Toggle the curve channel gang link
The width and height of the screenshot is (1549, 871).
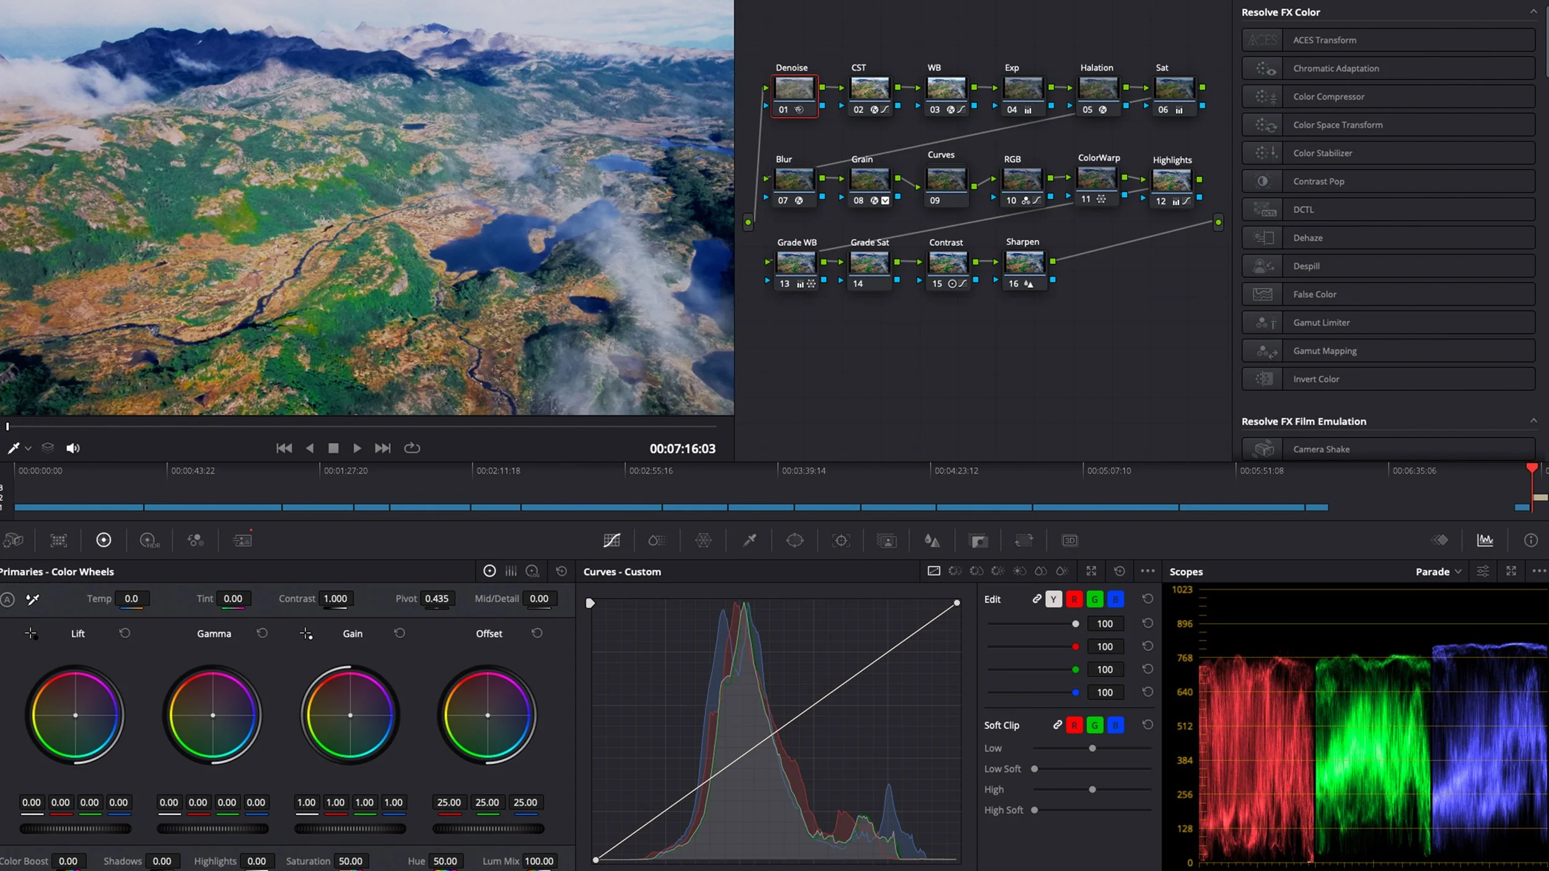(x=1037, y=598)
